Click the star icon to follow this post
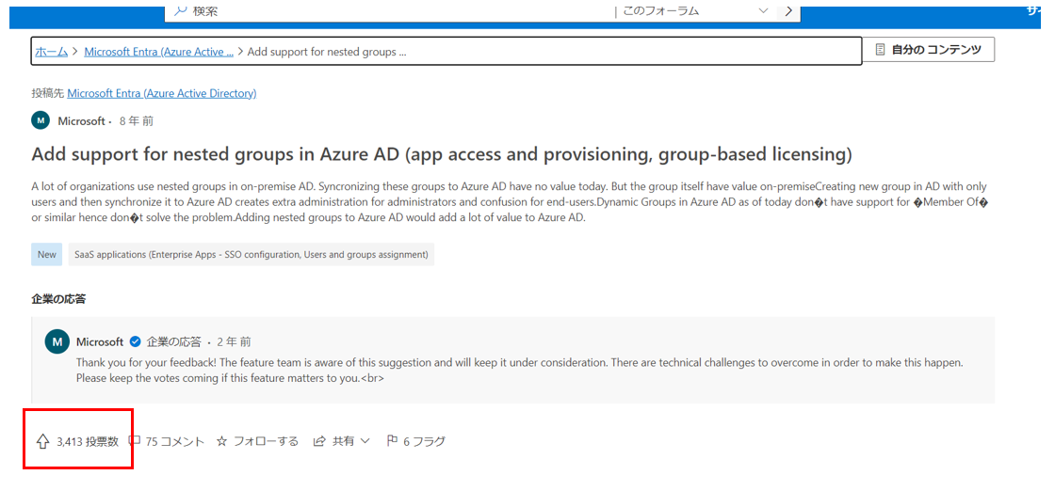Viewport: 1055px width, 491px height. 222,441
